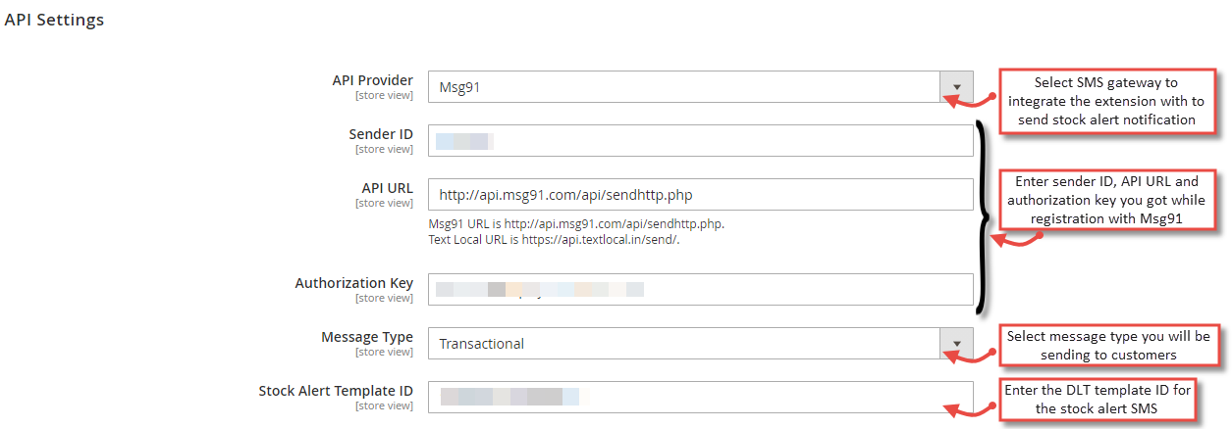
Task: Click the Message Type label
Action: [x=367, y=337]
